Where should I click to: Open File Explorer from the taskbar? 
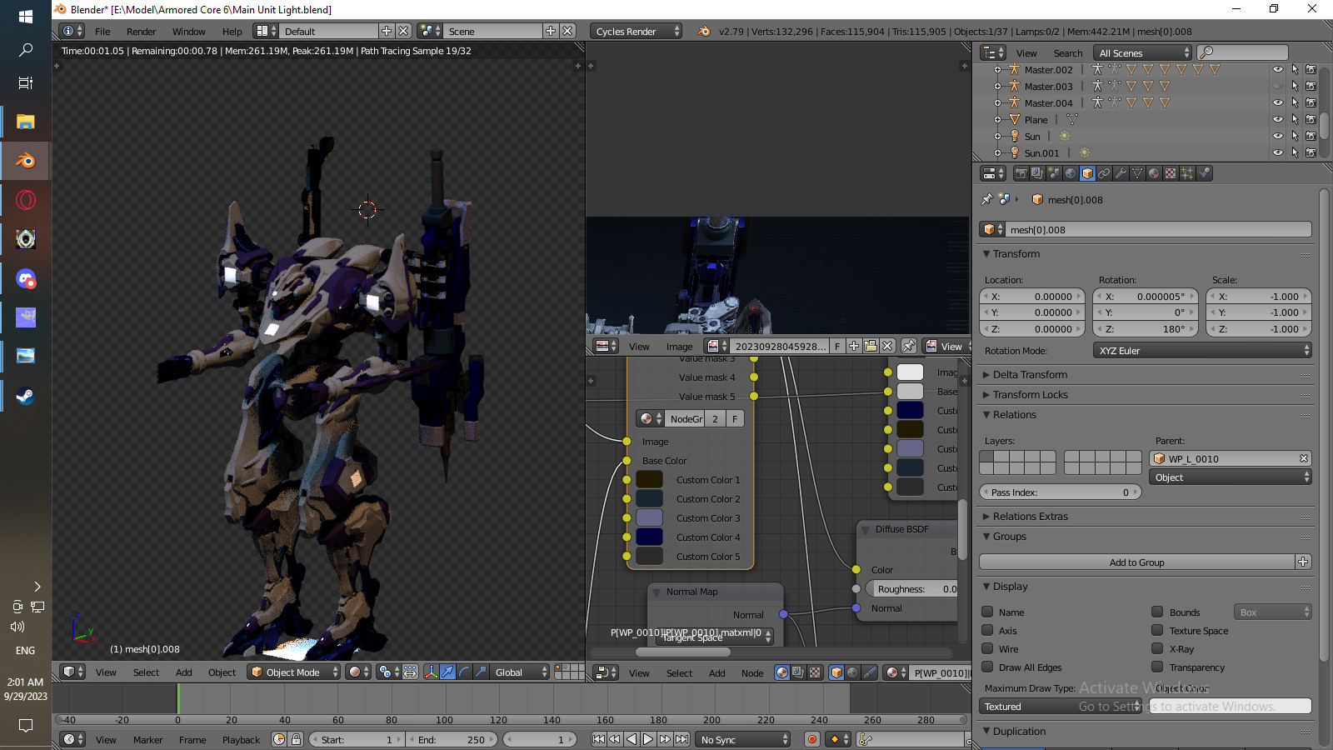click(x=26, y=122)
